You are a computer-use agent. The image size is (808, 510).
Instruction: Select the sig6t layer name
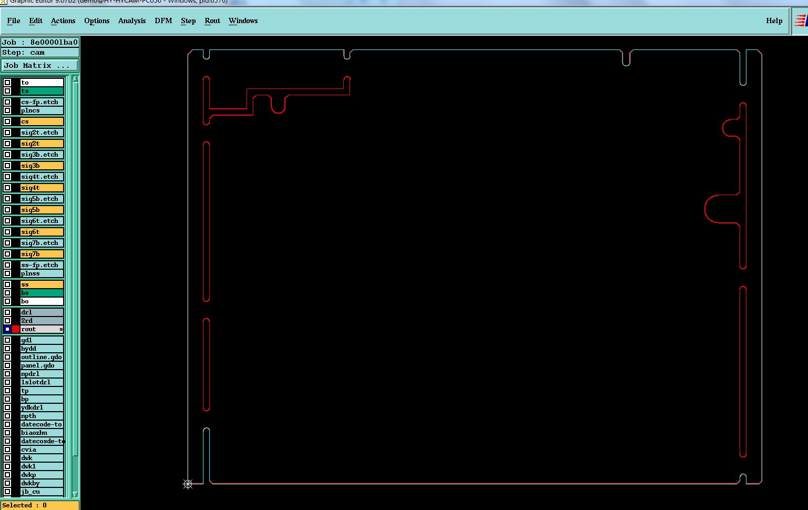click(x=42, y=232)
